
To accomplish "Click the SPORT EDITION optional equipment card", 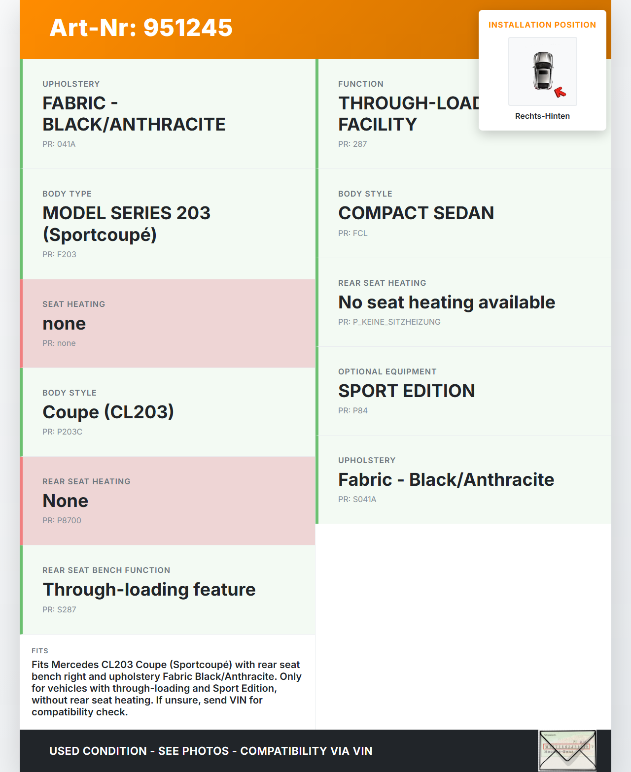I will pyautogui.click(x=463, y=391).
